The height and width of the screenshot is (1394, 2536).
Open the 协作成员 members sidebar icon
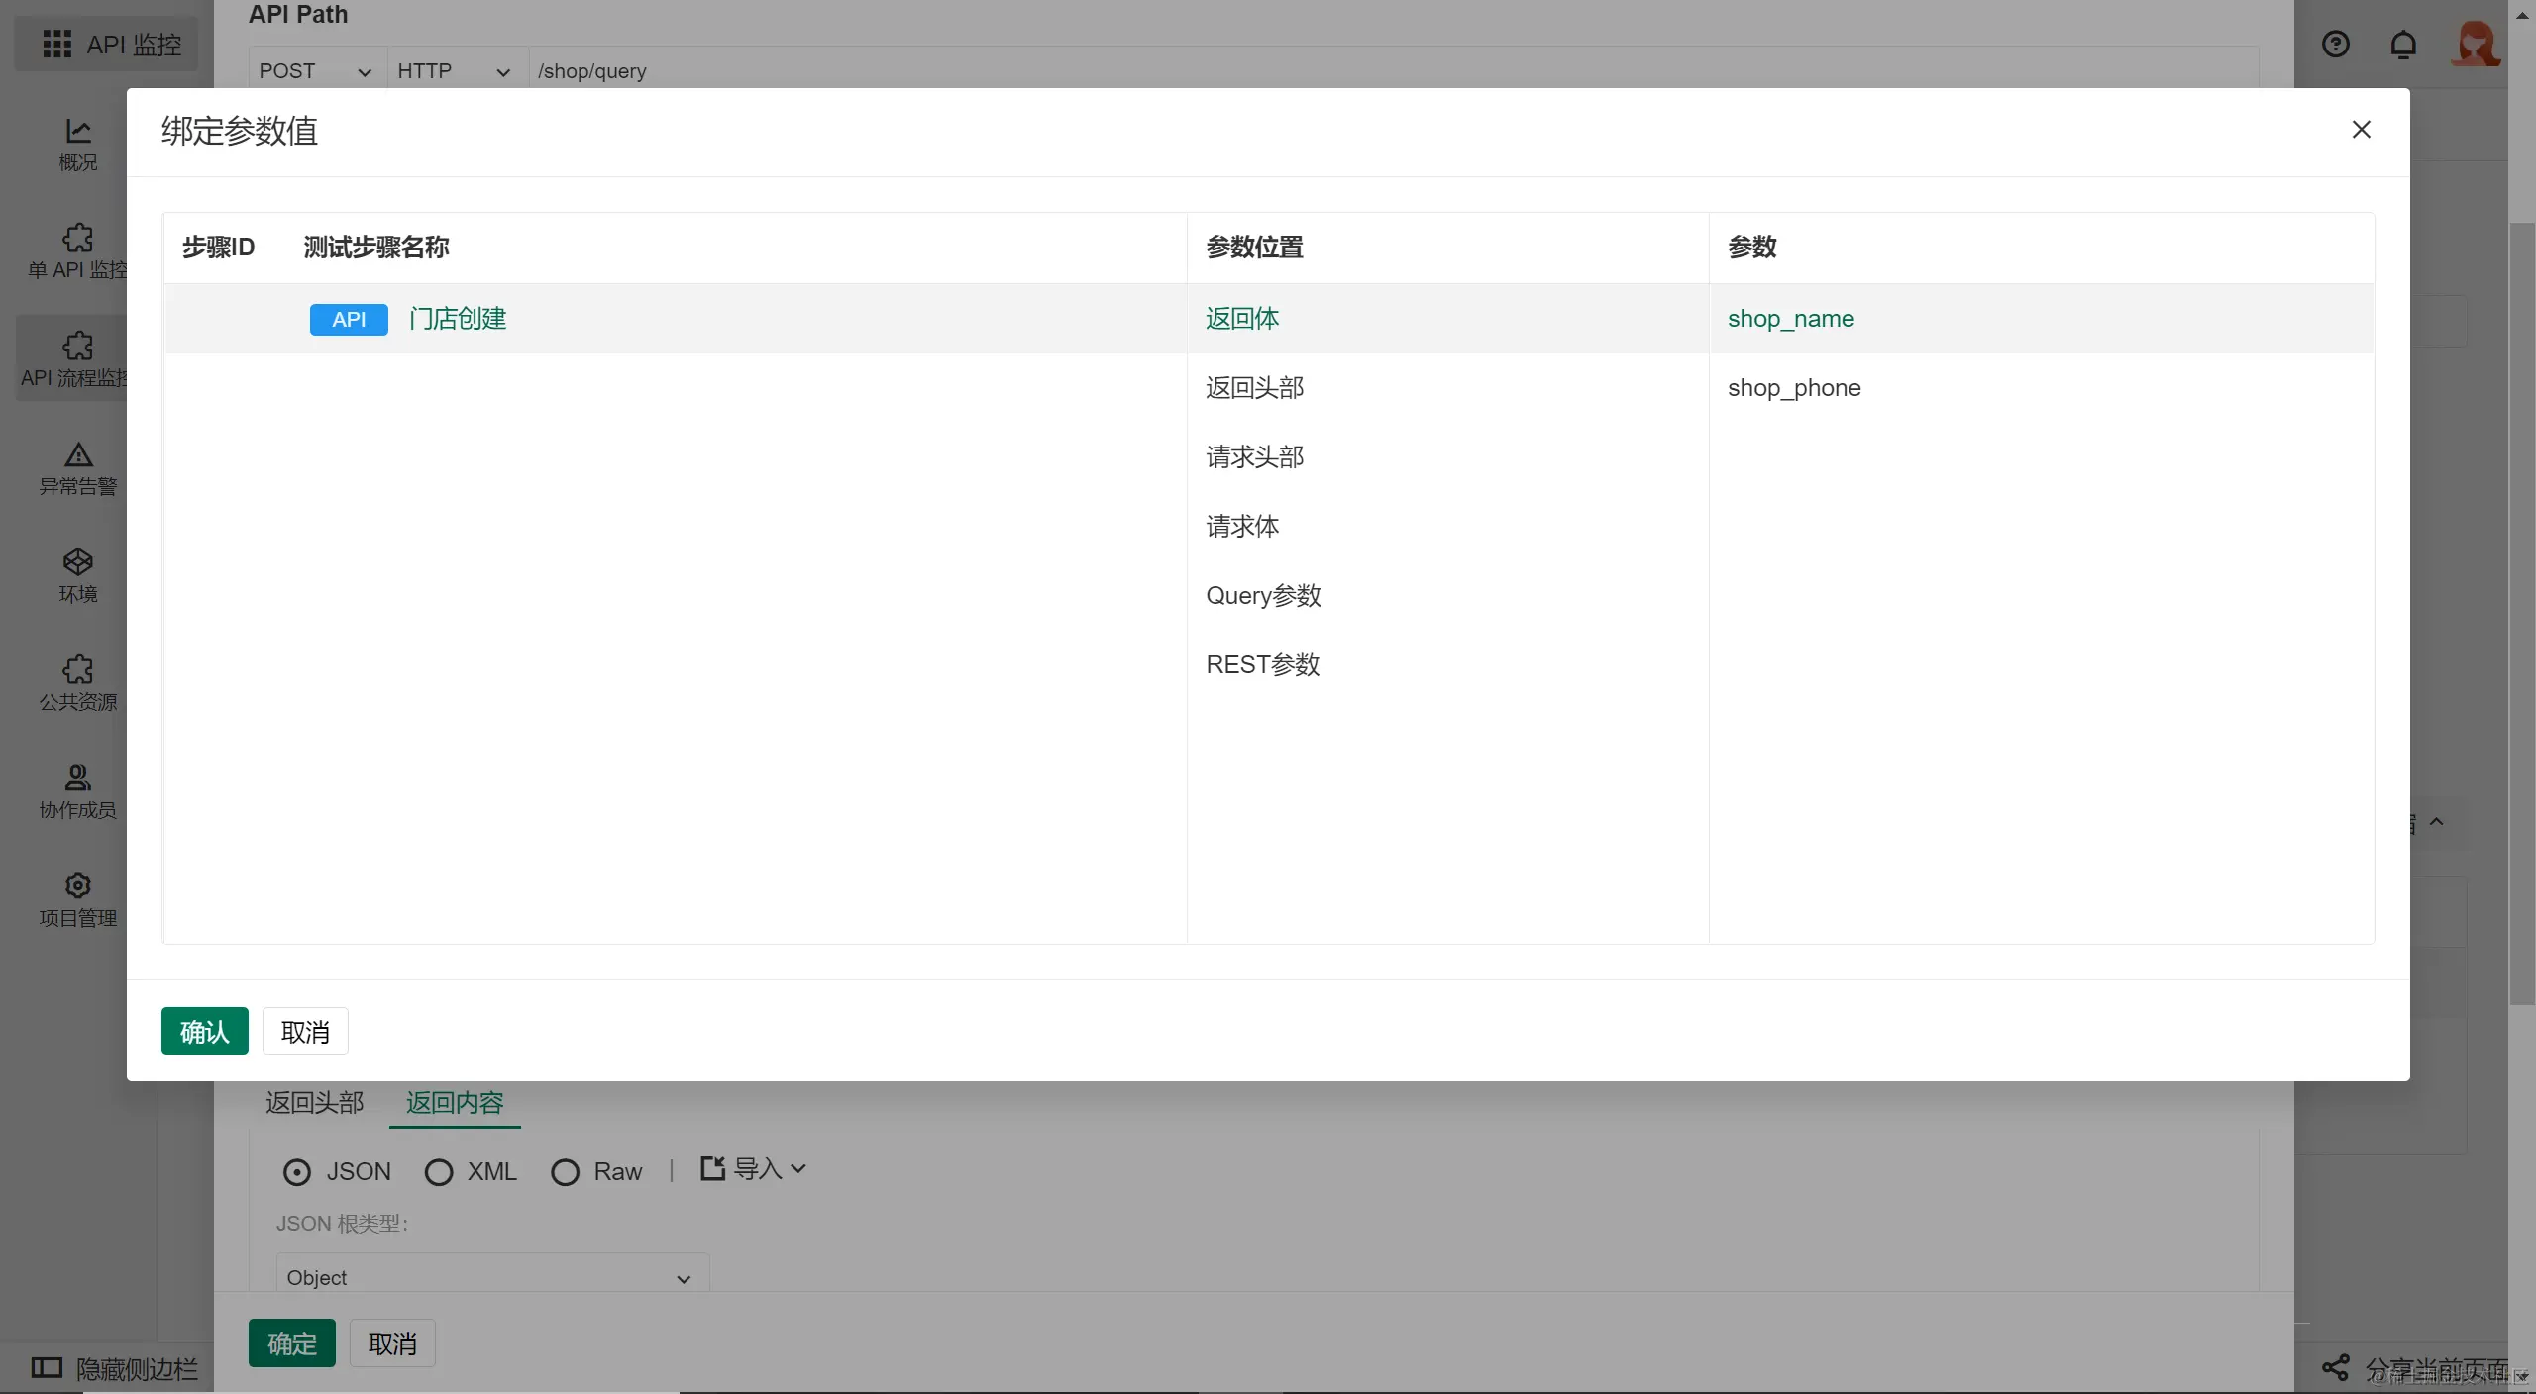coord(77,778)
